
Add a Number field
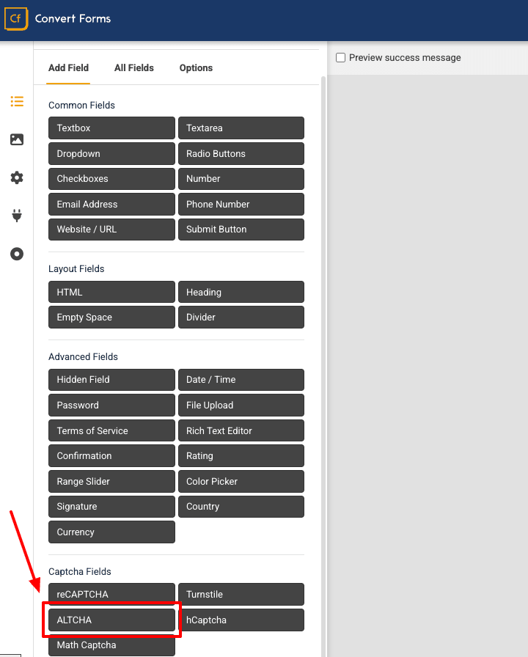pyautogui.click(x=241, y=179)
